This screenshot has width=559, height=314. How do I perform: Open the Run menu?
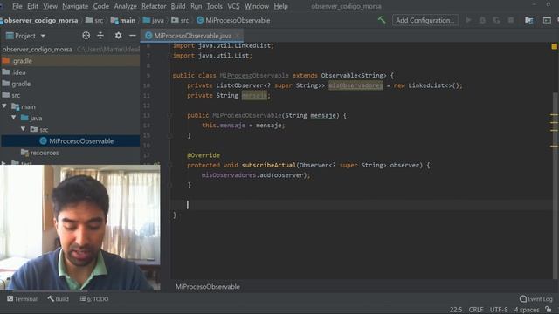click(x=196, y=6)
